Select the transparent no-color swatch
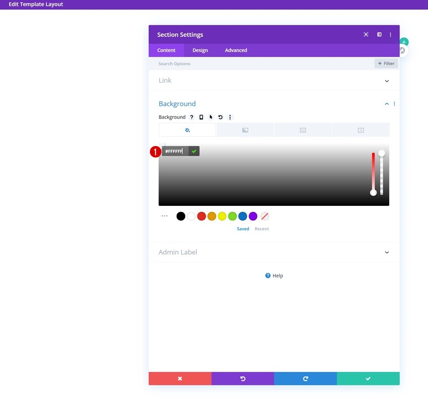428x406 pixels. (265, 216)
